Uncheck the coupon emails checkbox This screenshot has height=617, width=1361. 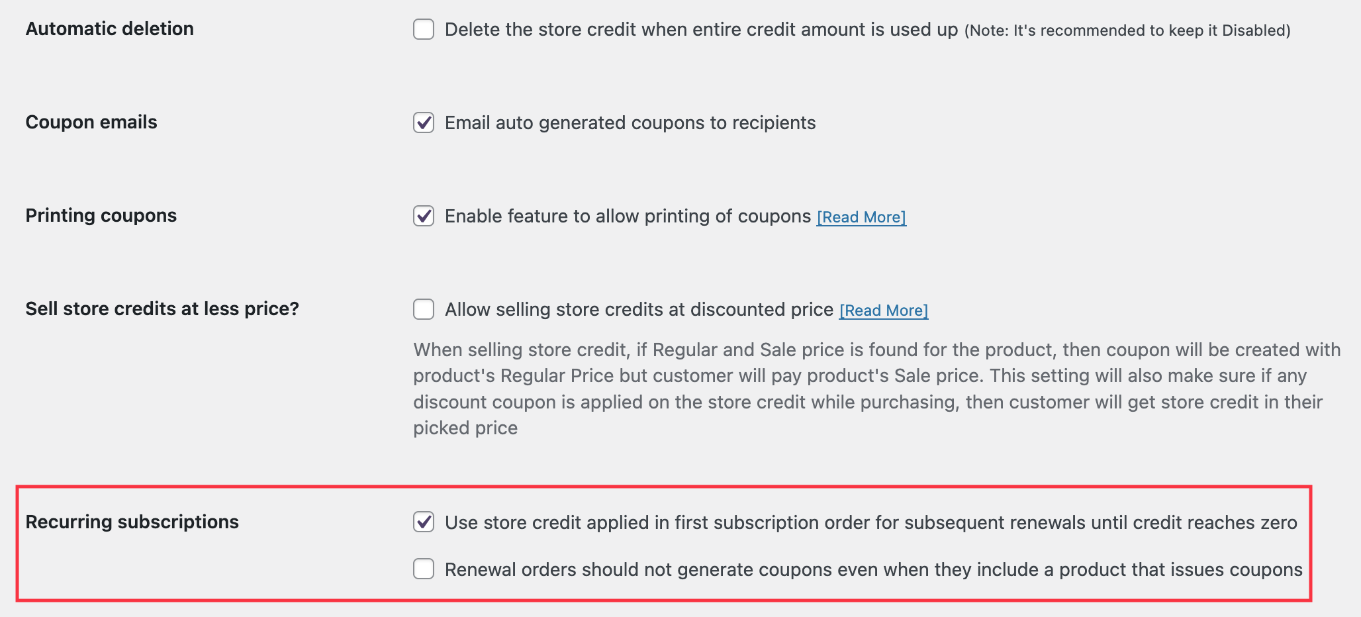coord(424,123)
